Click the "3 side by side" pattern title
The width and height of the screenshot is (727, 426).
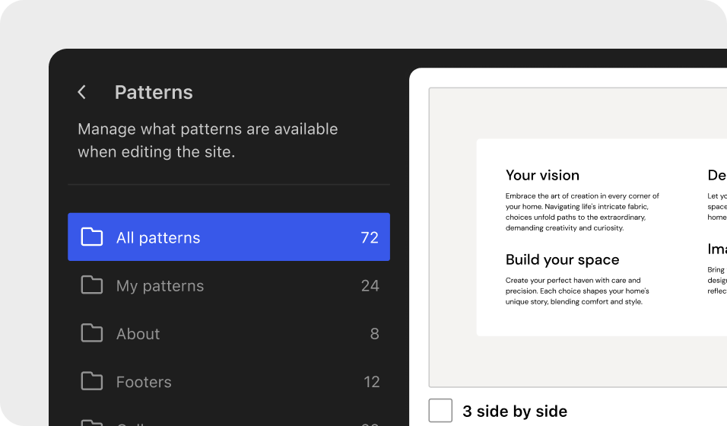pos(515,412)
